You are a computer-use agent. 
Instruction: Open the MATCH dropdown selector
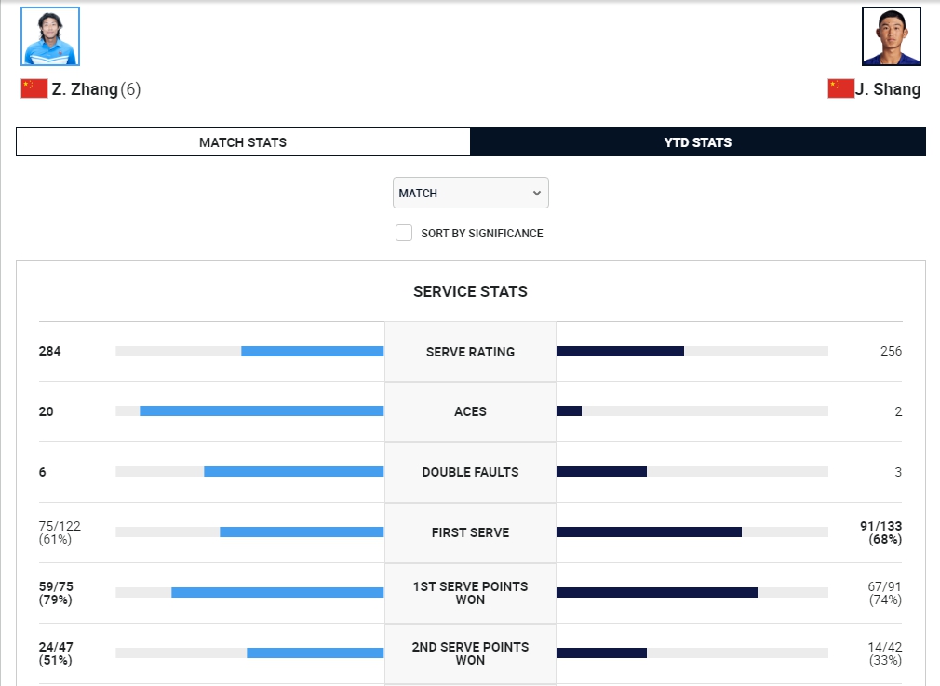[470, 193]
